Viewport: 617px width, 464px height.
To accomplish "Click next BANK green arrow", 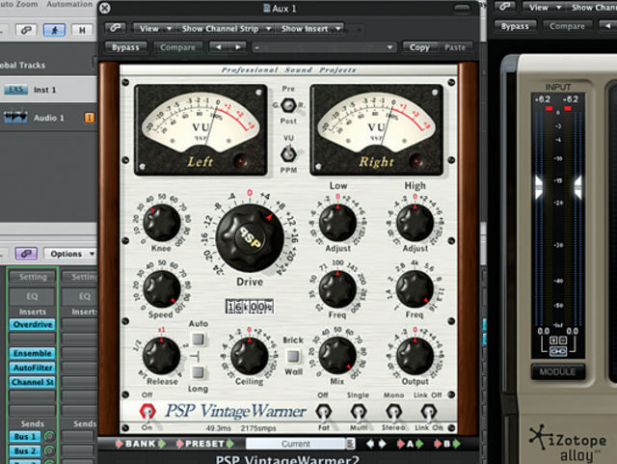I will (161, 444).
